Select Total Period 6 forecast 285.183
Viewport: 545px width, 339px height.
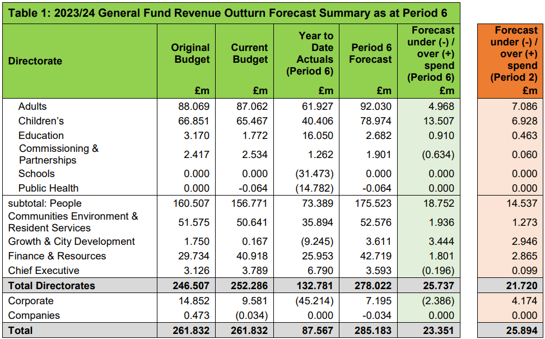pos(373,331)
